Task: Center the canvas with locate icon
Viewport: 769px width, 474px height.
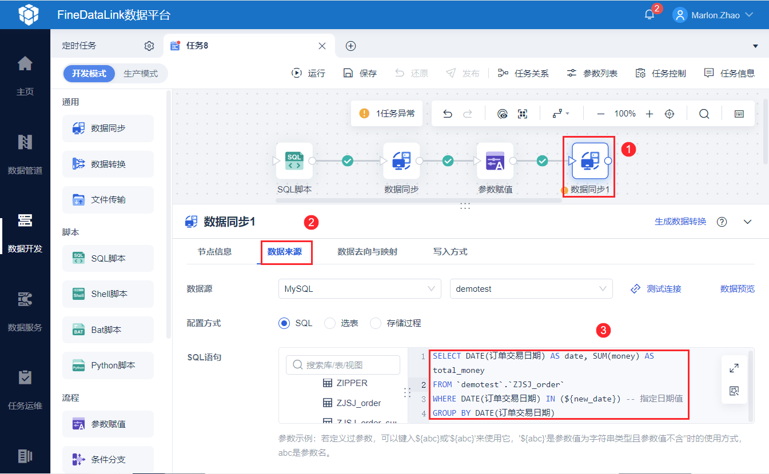Action: [670, 114]
